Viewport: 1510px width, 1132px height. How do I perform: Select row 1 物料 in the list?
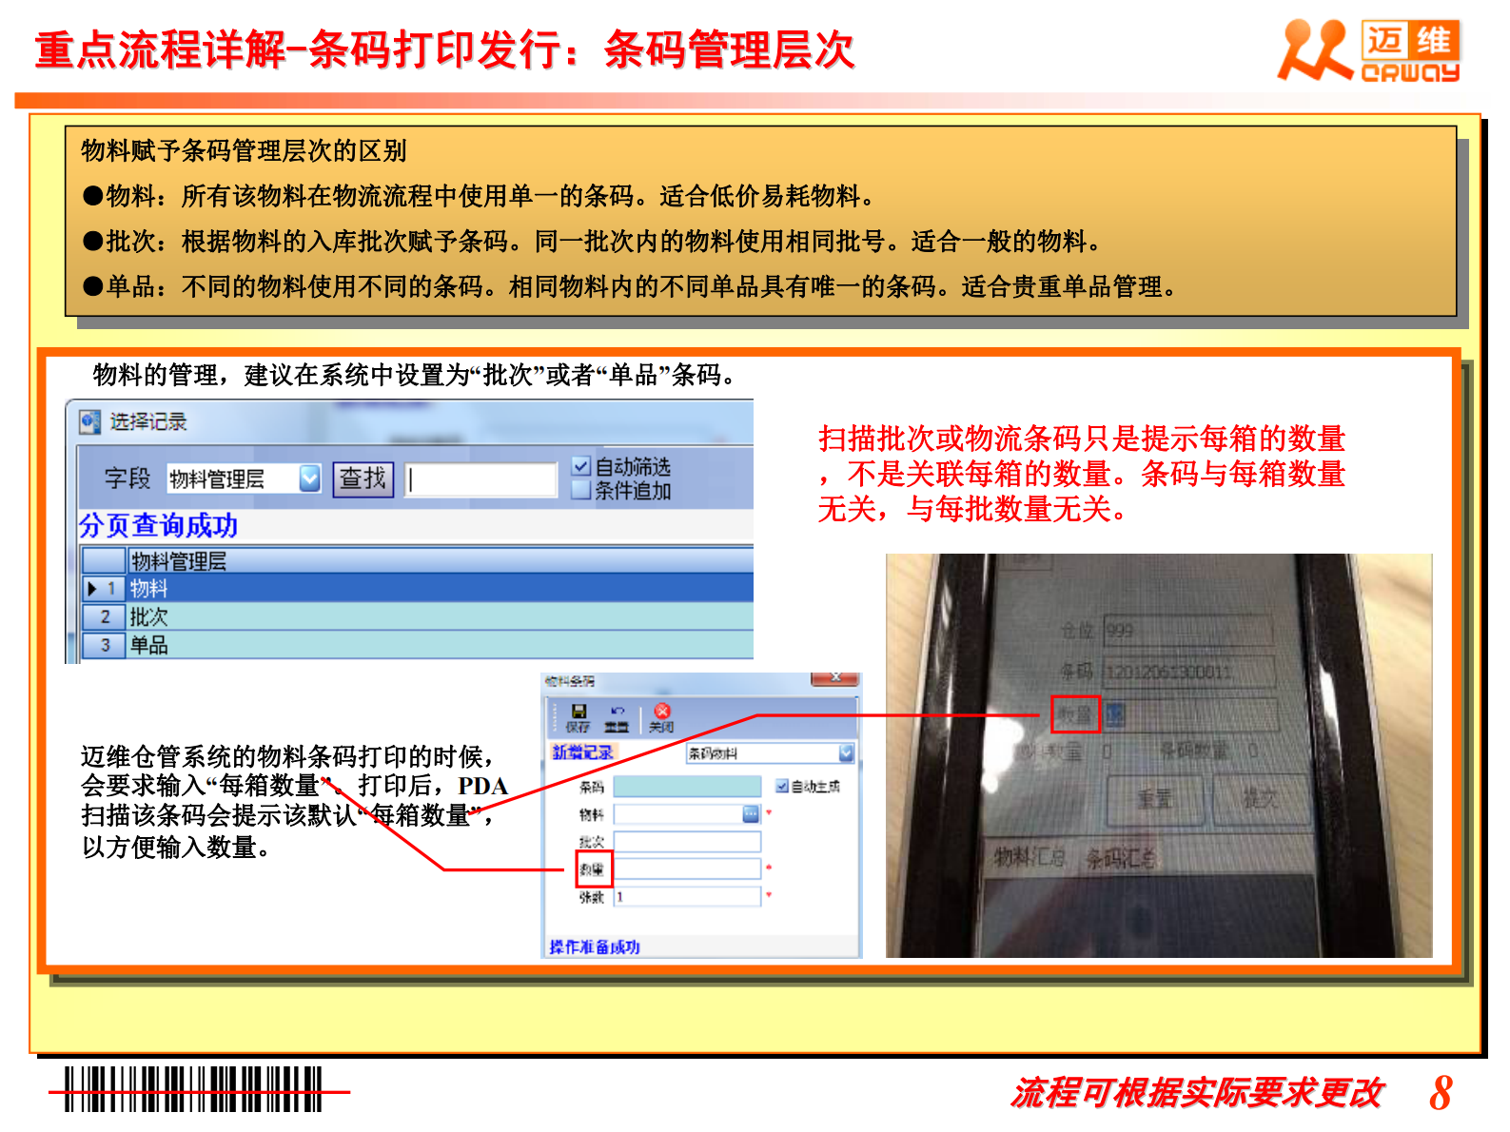tap(417, 588)
